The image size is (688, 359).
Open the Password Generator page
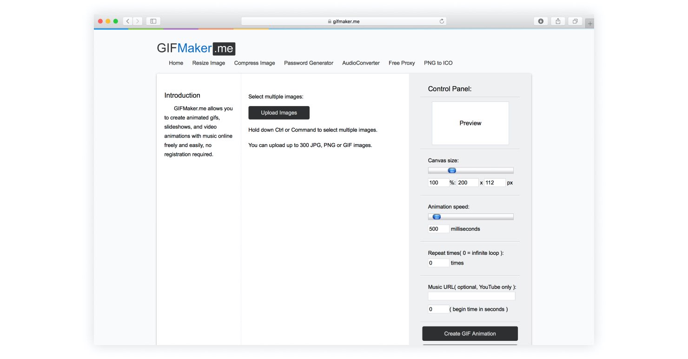(x=309, y=63)
